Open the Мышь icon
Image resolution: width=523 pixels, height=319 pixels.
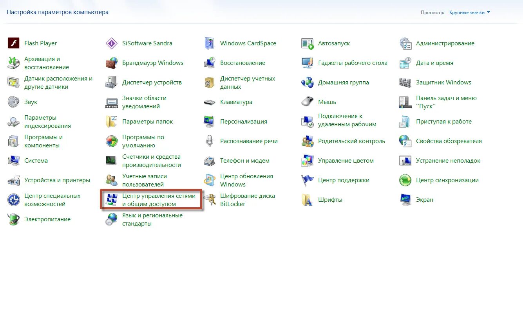click(308, 102)
